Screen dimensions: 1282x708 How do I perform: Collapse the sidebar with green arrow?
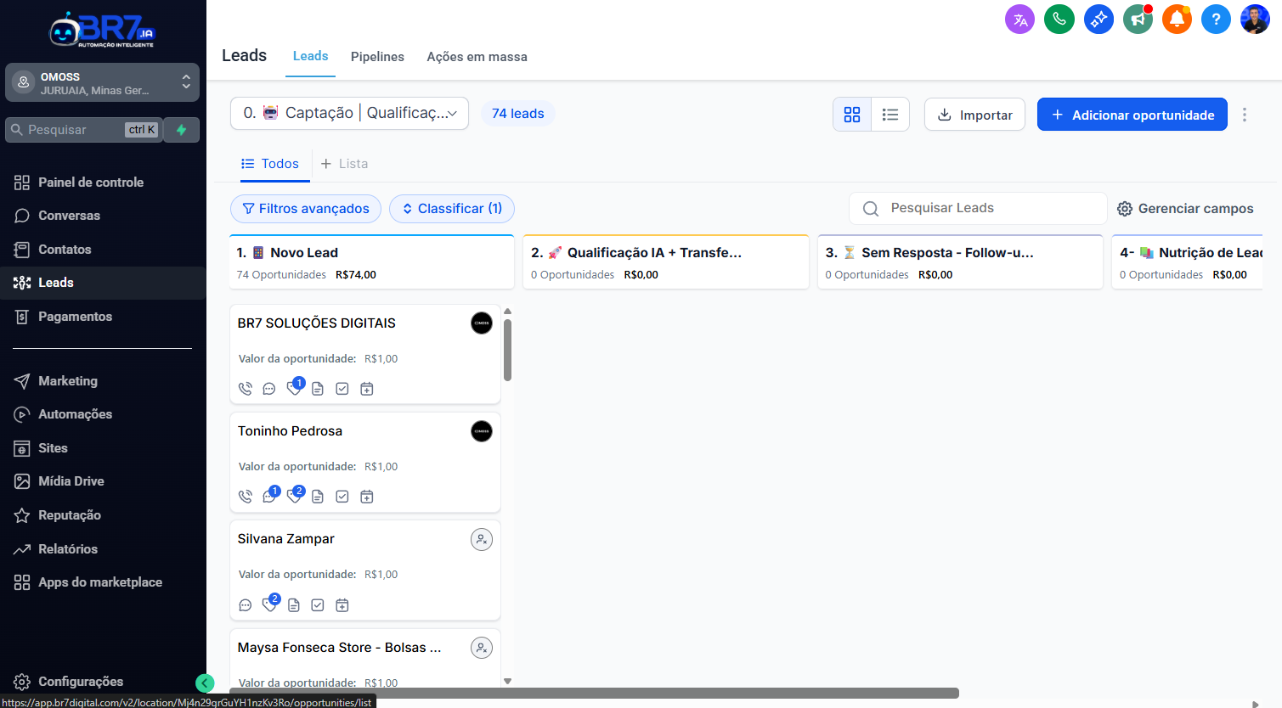coord(205,683)
